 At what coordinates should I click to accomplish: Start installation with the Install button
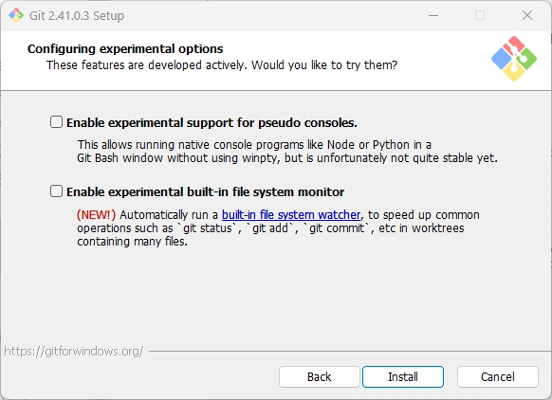[403, 377]
